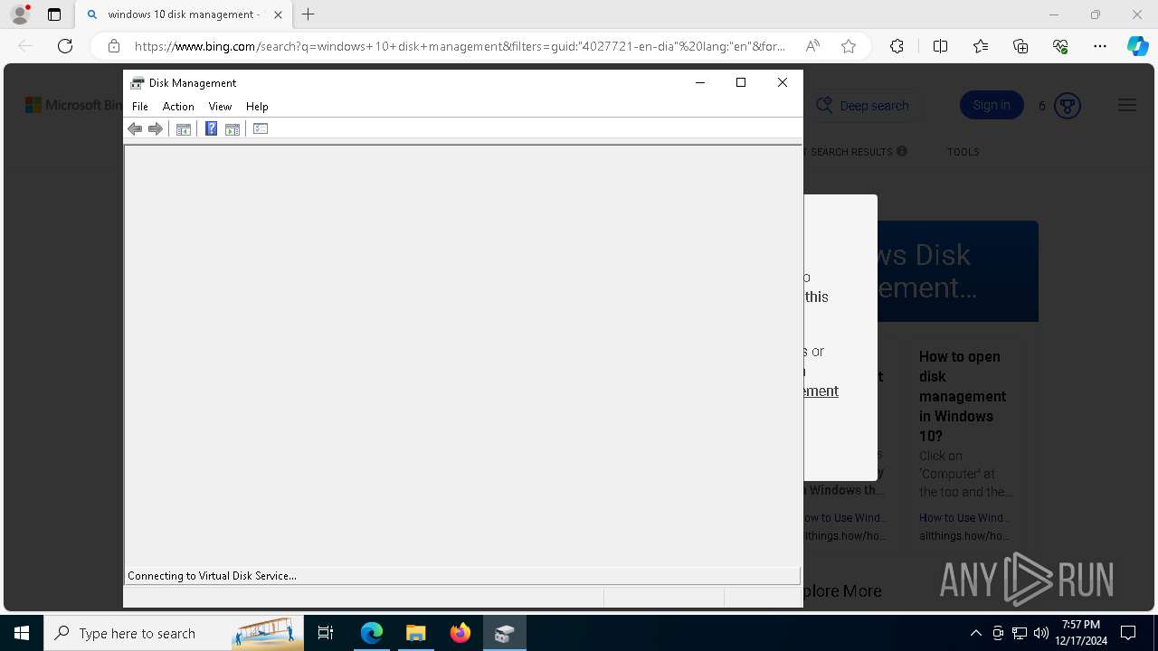Open properties/settings toolbar icon in Disk Management

(261, 129)
